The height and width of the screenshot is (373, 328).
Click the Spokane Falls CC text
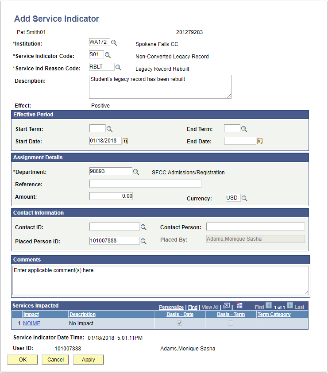coord(157,44)
